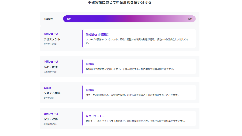Click the 高い end of the gradient bar
The width and height of the screenshot is (242, 136).
(69, 19)
